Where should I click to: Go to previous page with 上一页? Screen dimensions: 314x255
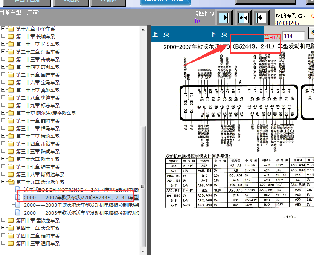click(160, 34)
